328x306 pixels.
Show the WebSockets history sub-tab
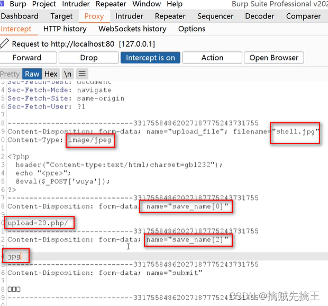tap(132, 29)
